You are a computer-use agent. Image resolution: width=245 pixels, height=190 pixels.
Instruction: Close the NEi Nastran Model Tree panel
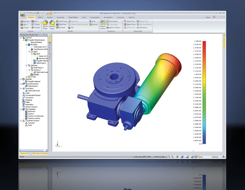coord(47,35)
